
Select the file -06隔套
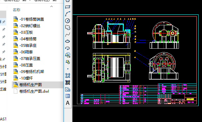pos(23,52)
